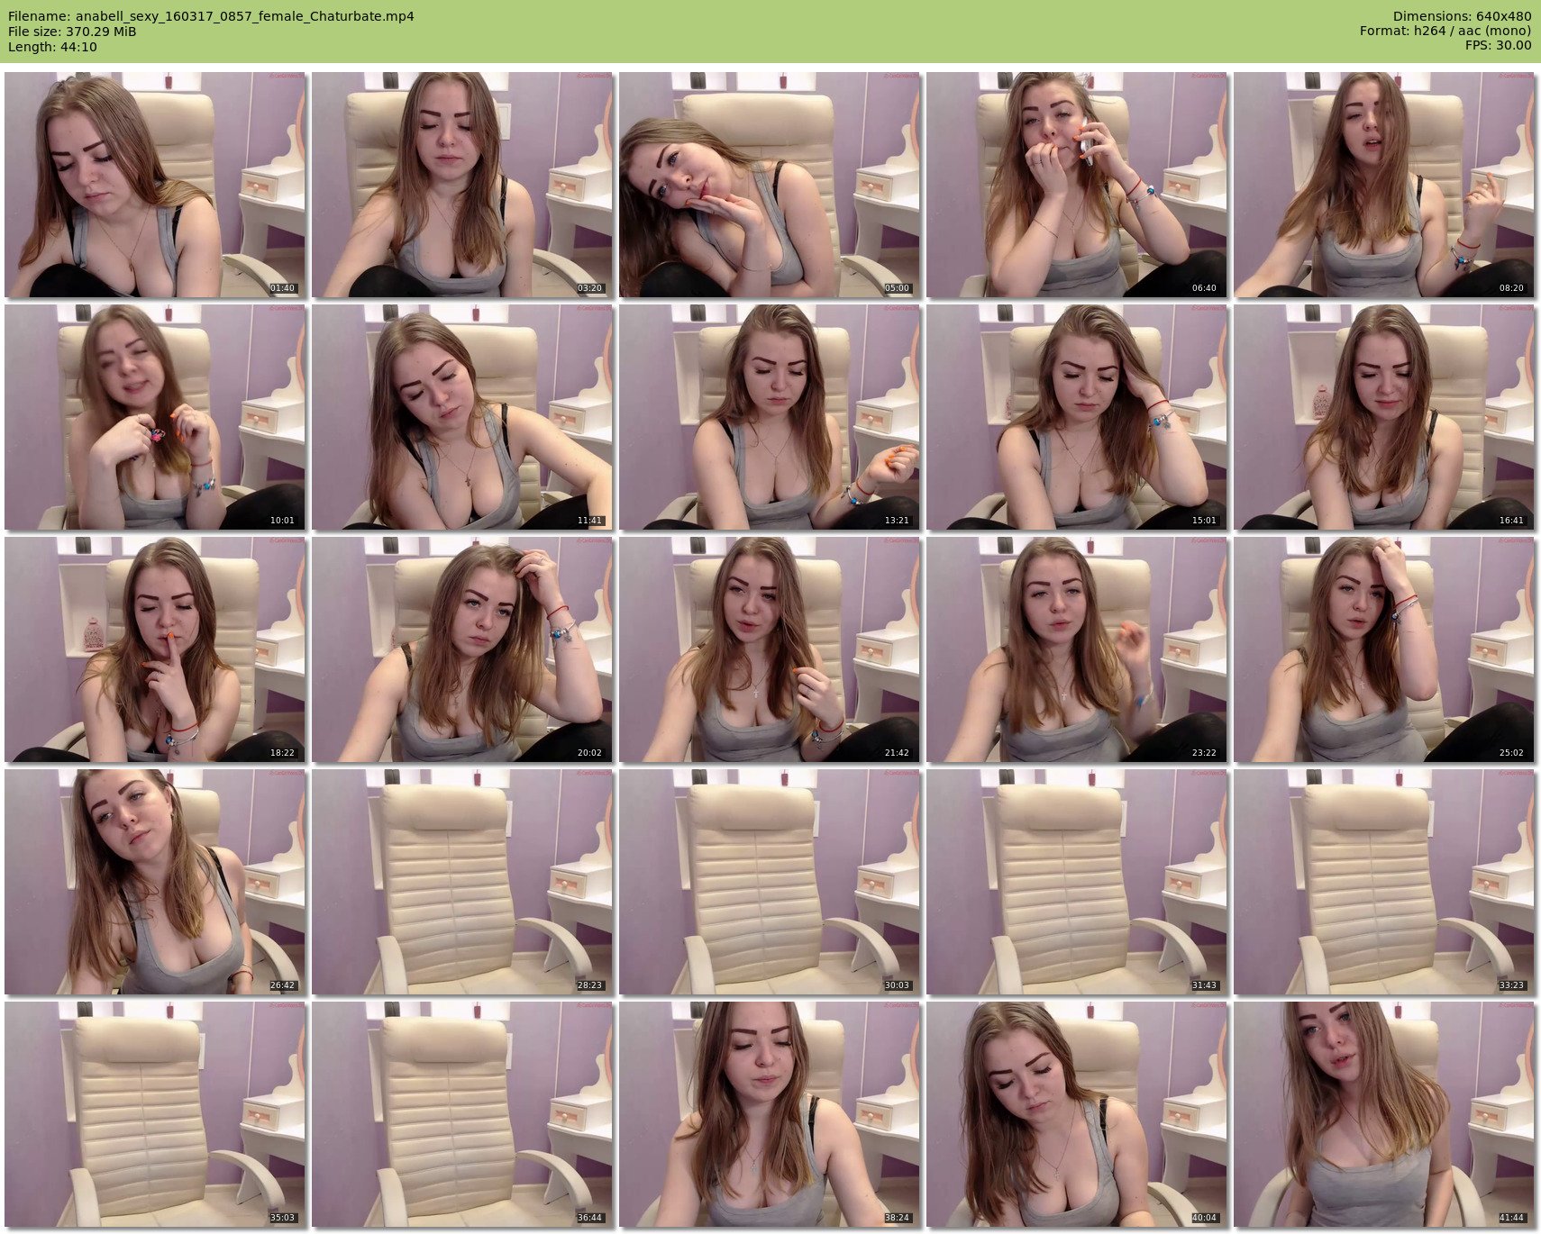1541x1234 pixels.
Task: Open the thumbnail timestamped 10:01
Action: pos(154,417)
